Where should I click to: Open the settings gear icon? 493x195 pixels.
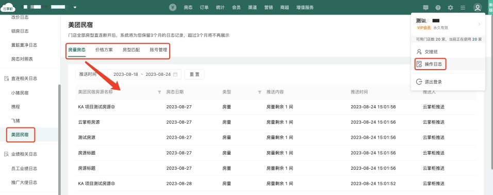point(451,8)
